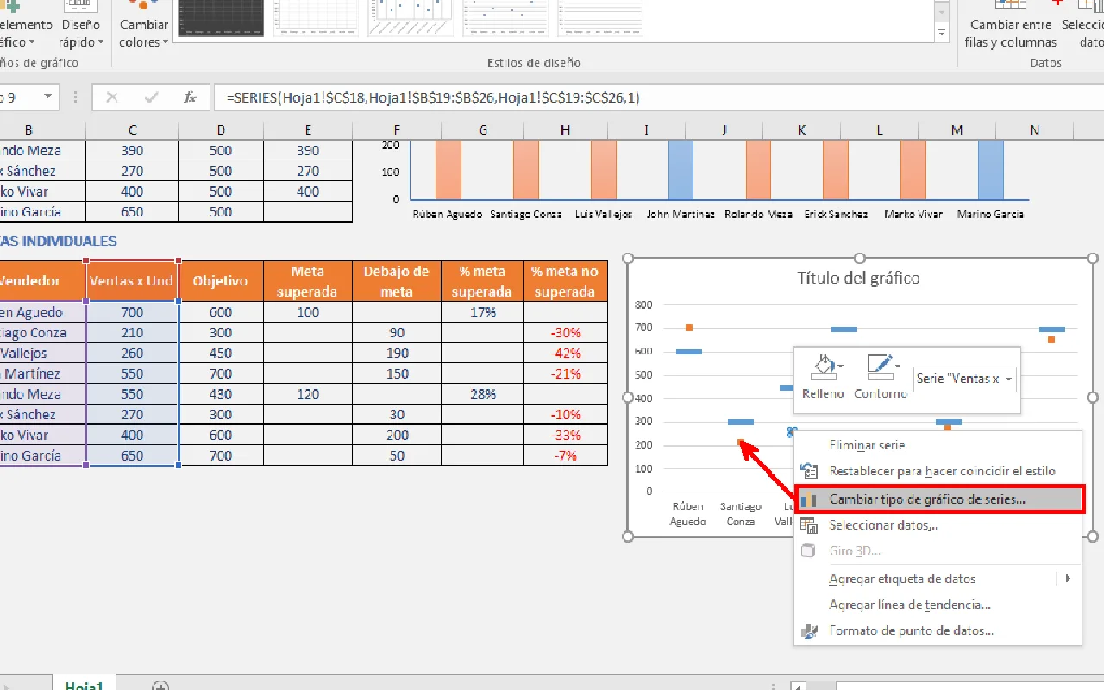The height and width of the screenshot is (690, 1104).
Task: Open the Contorno outline tool
Action: (881, 375)
